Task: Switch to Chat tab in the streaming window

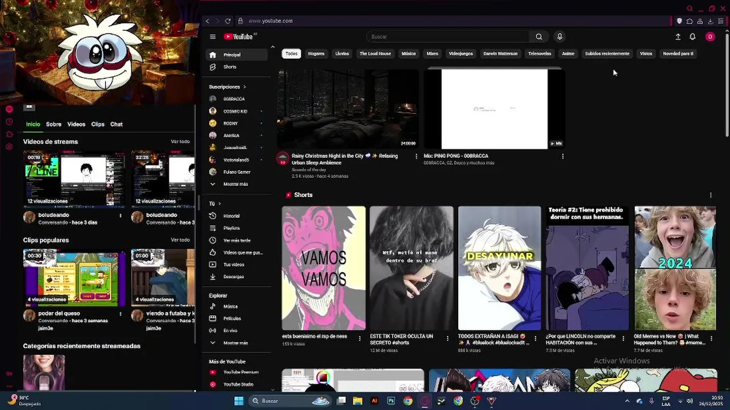Action: coord(116,124)
